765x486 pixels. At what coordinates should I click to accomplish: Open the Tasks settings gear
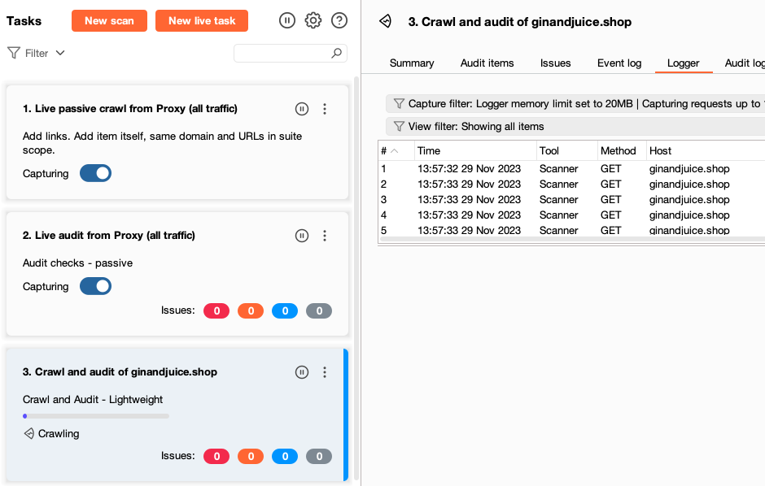click(313, 20)
